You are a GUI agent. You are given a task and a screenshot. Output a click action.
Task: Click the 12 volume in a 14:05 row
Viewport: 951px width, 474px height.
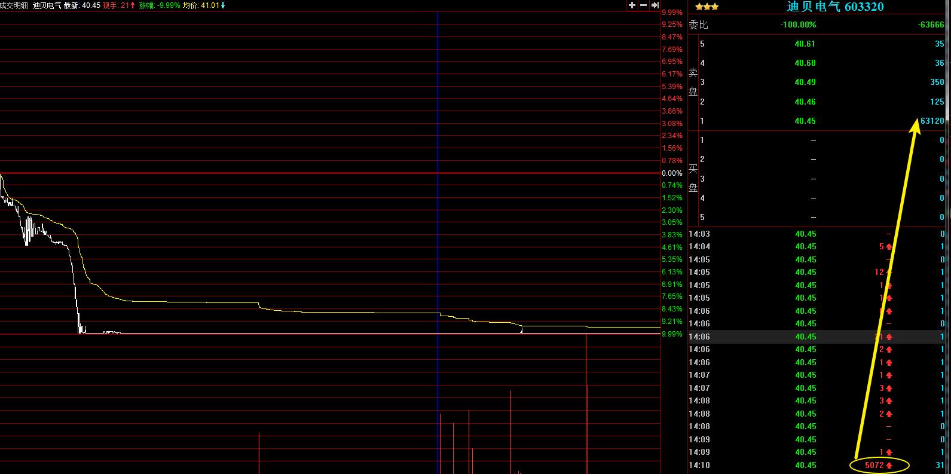879,272
